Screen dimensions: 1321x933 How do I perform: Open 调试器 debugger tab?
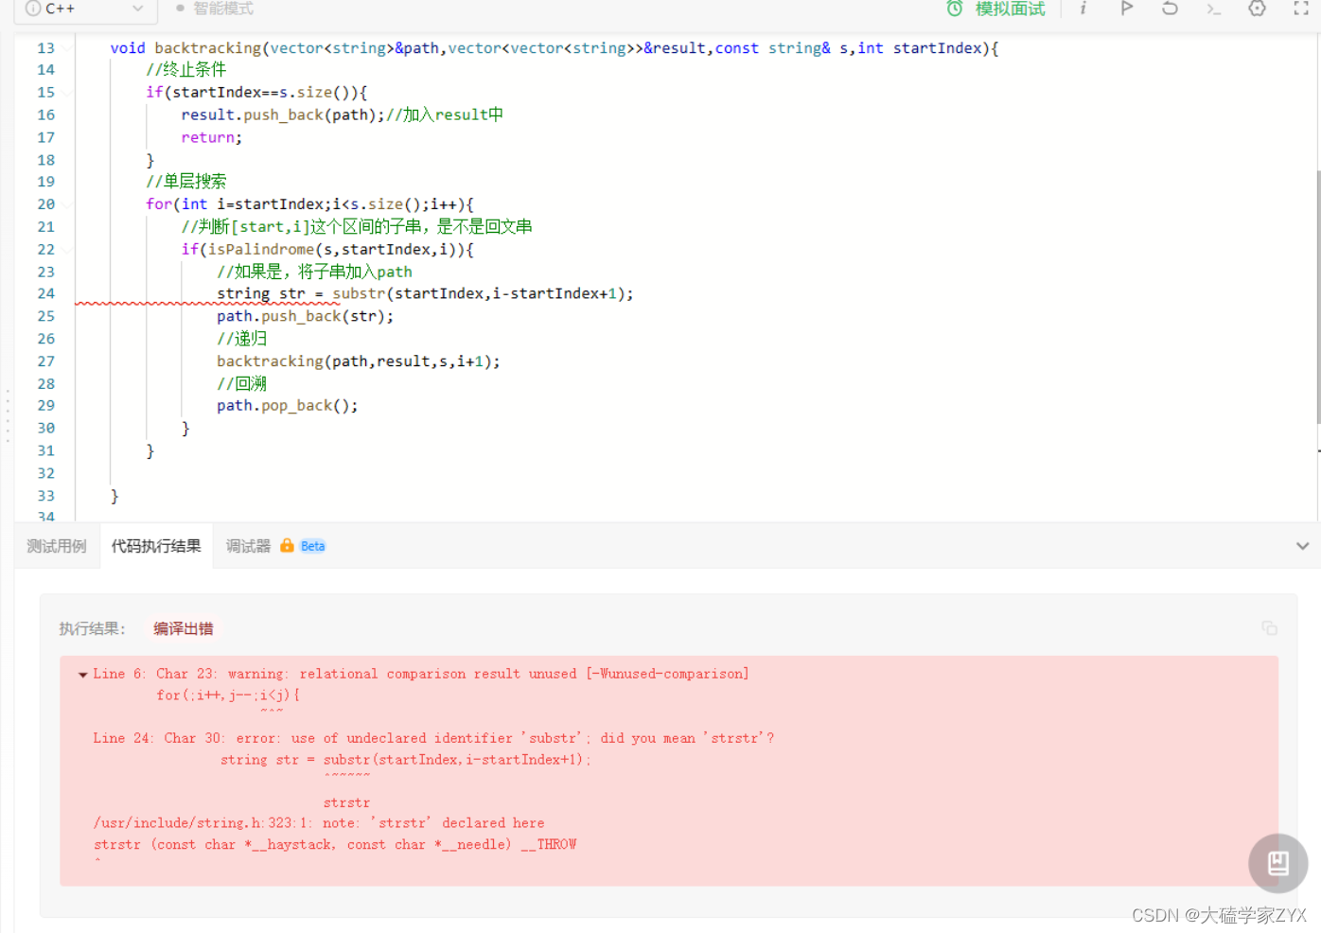(x=248, y=546)
